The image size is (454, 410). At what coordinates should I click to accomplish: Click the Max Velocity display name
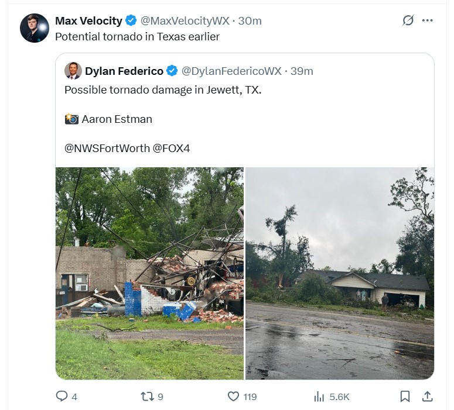(x=88, y=21)
